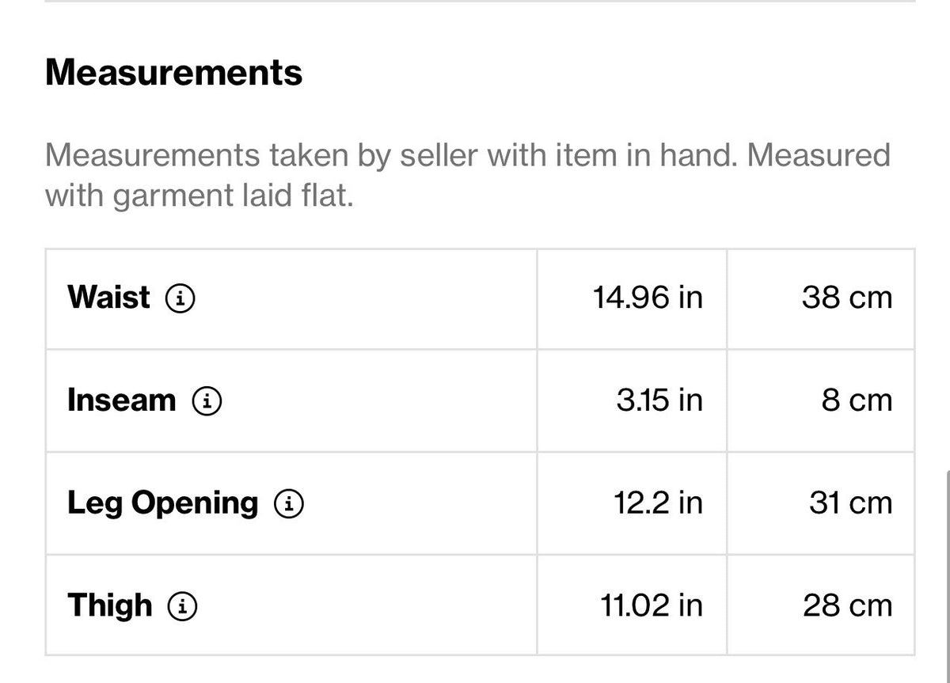
Task: Click the Leg Opening label text
Action: pyautogui.click(x=162, y=504)
